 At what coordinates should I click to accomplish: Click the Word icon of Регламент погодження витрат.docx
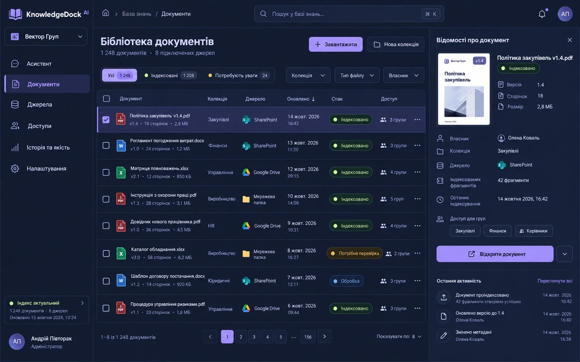121,146
